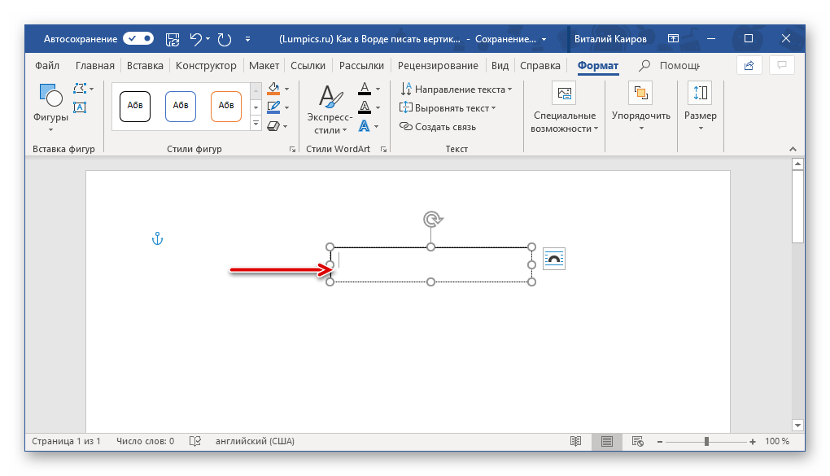Click the zoom slider handle
830x476 pixels.
click(x=706, y=441)
